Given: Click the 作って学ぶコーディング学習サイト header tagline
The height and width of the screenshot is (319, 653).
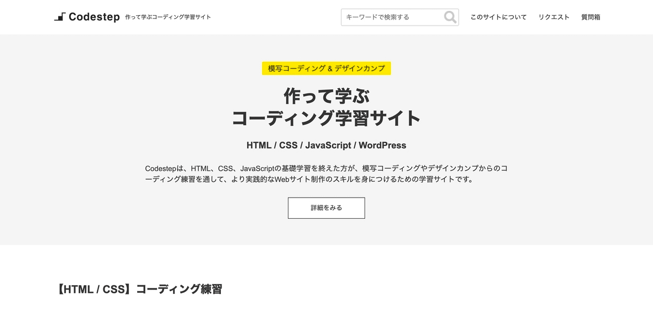Looking at the screenshot, I should pyautogui.click(x=169, y=17).
